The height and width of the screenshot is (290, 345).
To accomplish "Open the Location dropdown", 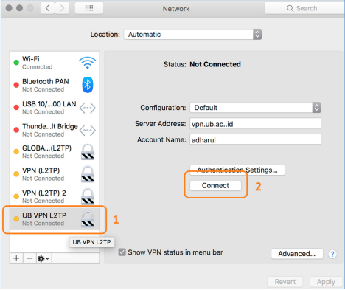I will (x=192, y=35).
